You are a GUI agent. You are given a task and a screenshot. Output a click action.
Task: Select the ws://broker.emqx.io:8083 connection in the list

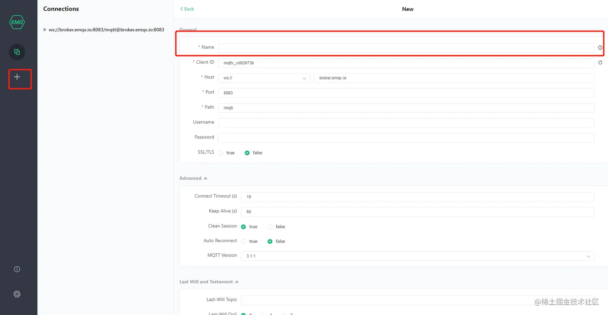(x=106, y=30)
